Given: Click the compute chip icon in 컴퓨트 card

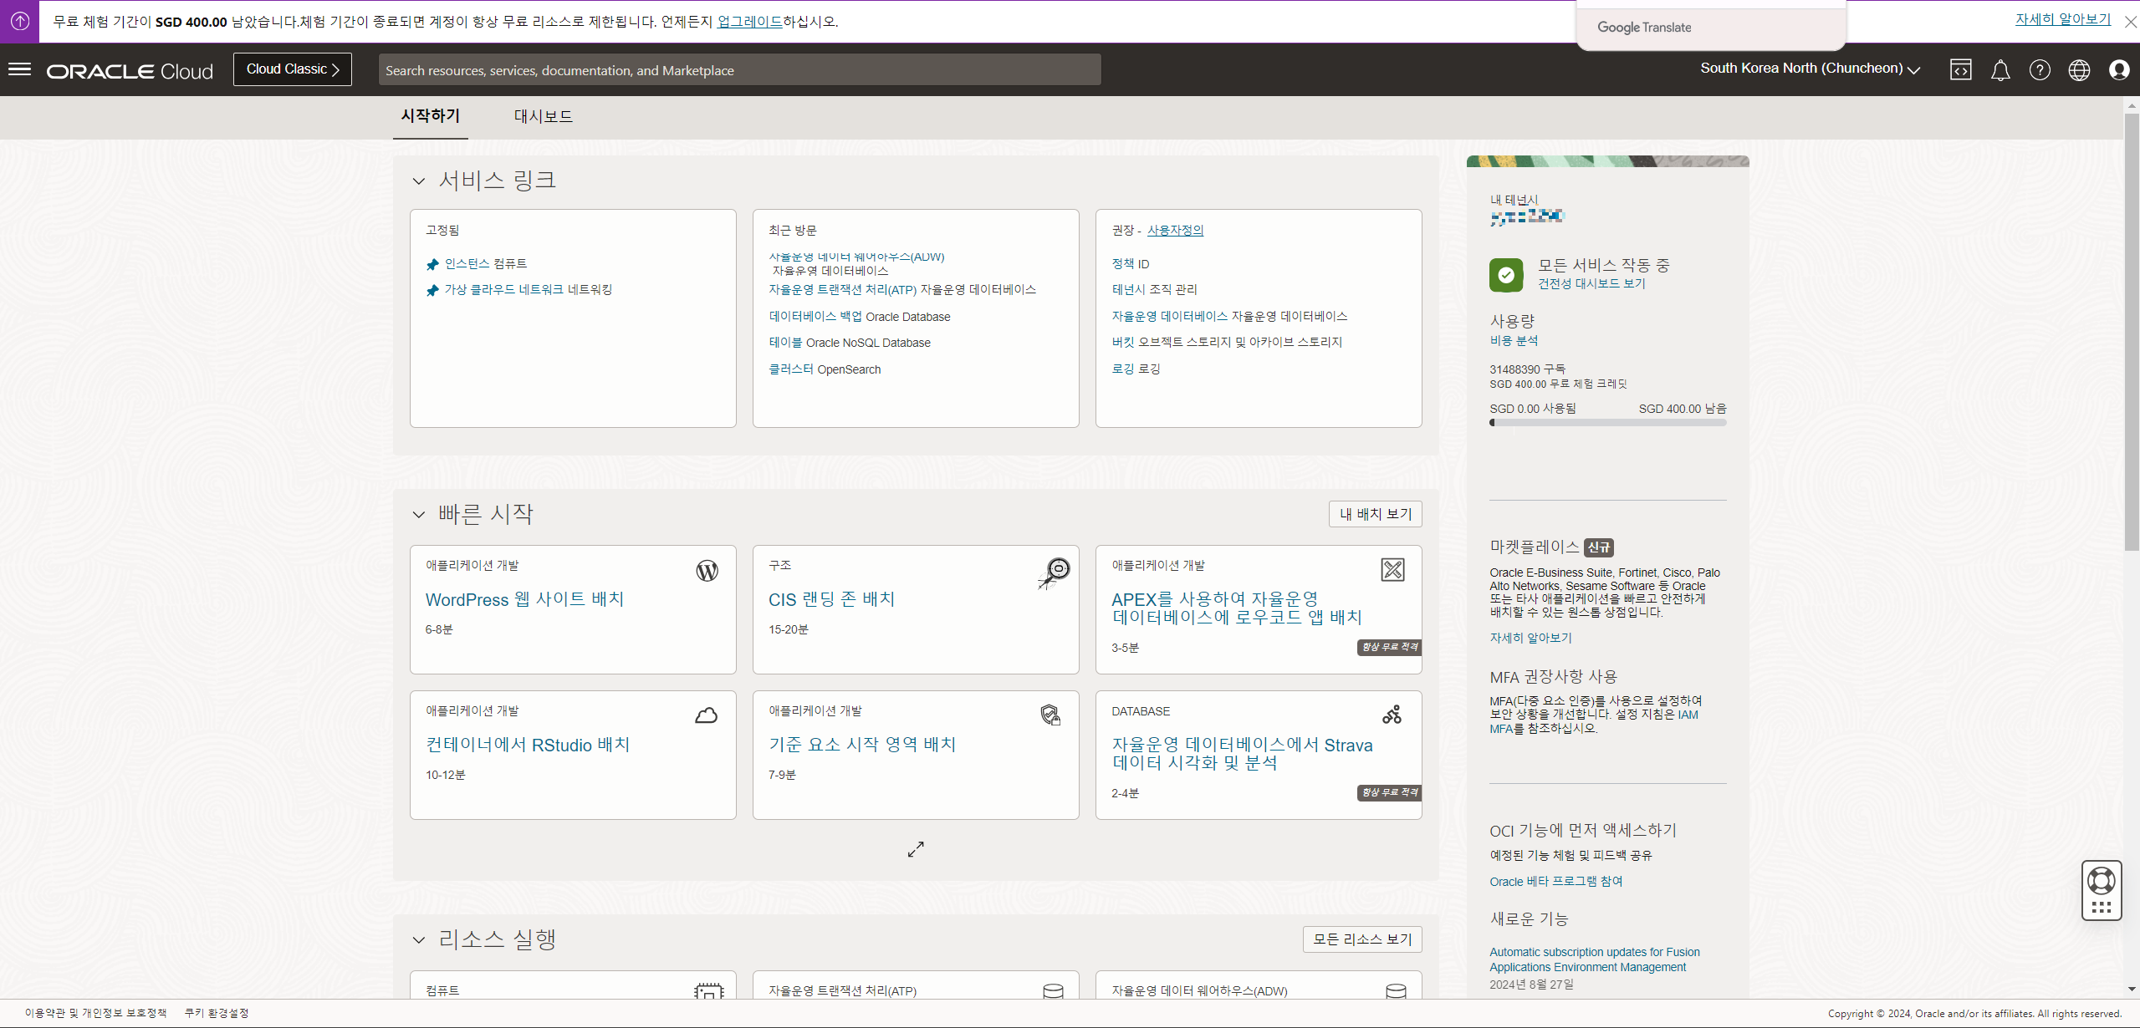Looking at the screenshot, I should pos(708,990).
